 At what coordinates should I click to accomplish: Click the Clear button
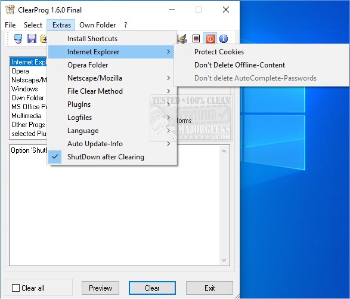coord(152,288)
